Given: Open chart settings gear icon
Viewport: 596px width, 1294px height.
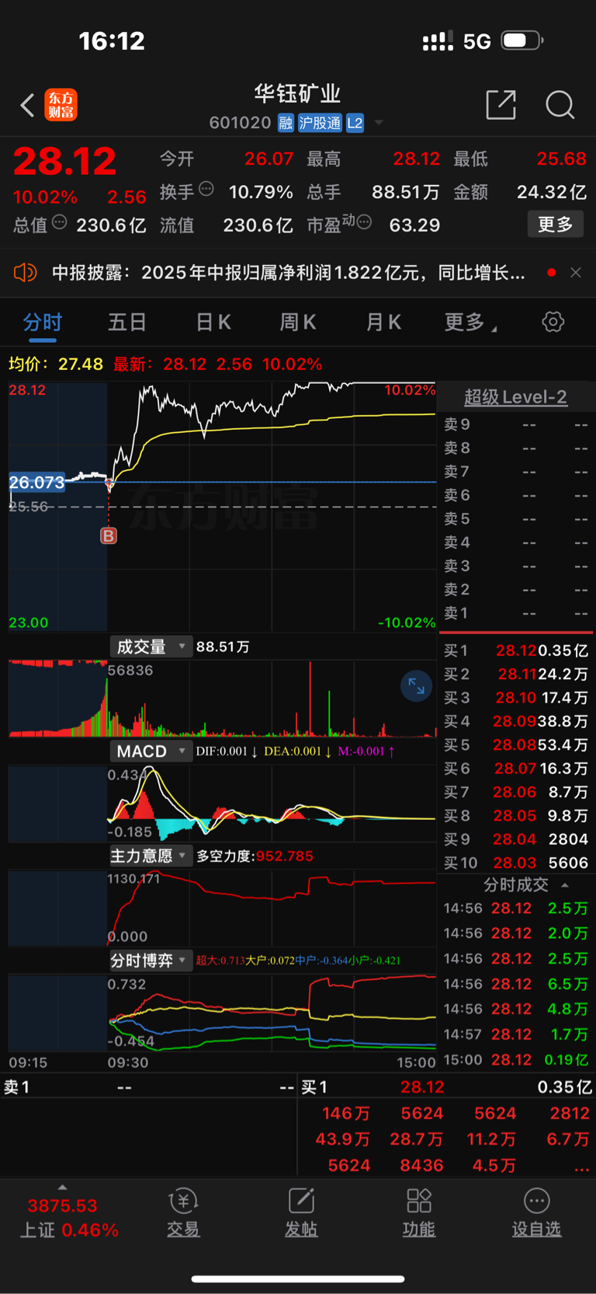Looking at the screenshot, I should tap(553, 322).
